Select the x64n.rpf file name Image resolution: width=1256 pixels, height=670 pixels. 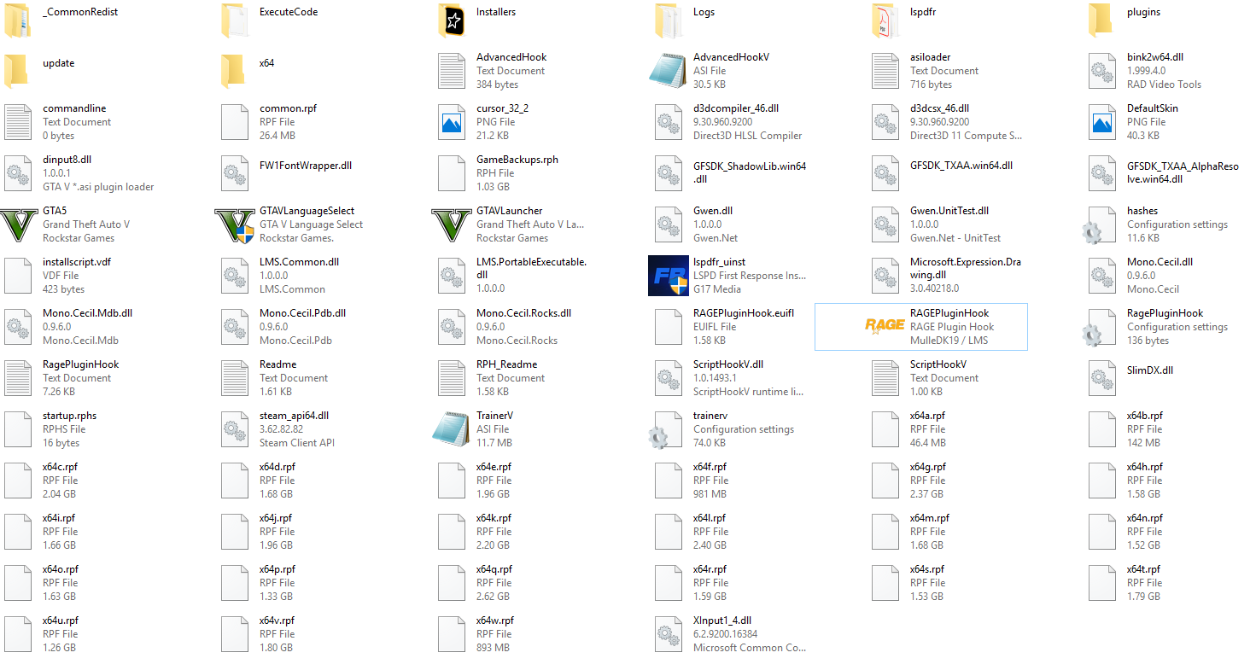click(1145, 518)
